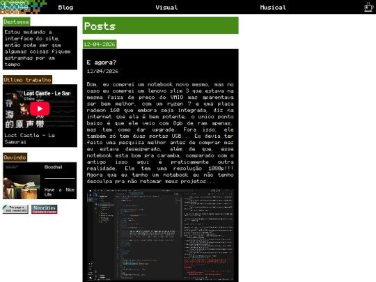
Task: Click the Lost Castle - Le Samurai caption
Action: coord(30,139)
